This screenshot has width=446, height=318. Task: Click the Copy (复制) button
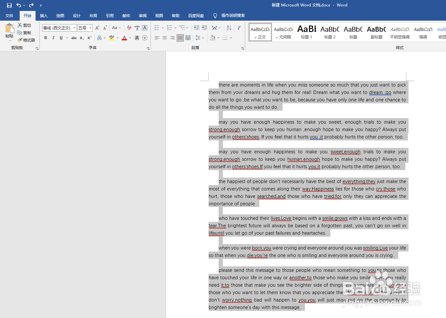point(24,33)
